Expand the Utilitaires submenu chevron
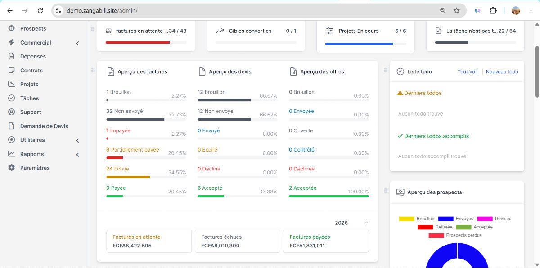 point(77,141)
